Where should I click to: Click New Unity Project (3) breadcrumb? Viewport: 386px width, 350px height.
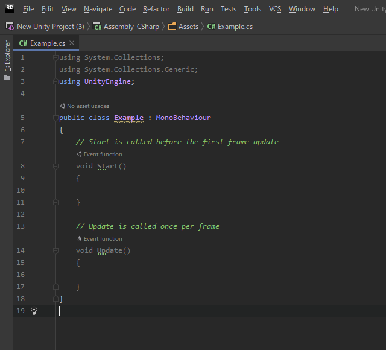51,27
